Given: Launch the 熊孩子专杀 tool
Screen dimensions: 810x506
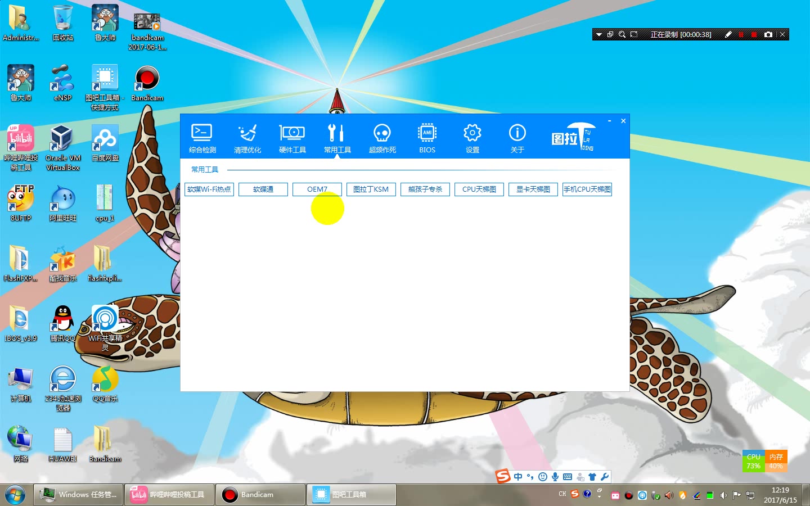Looking at the screenshot, I should pos(425,189).
